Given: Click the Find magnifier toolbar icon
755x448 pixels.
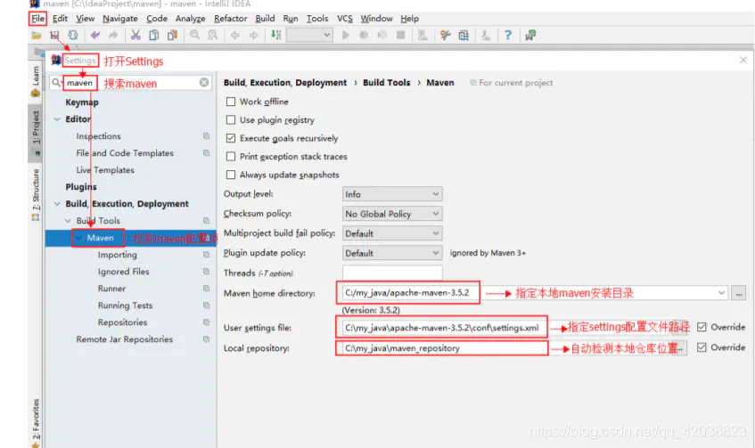Looking at the screenshot, I should pos(194,35).
